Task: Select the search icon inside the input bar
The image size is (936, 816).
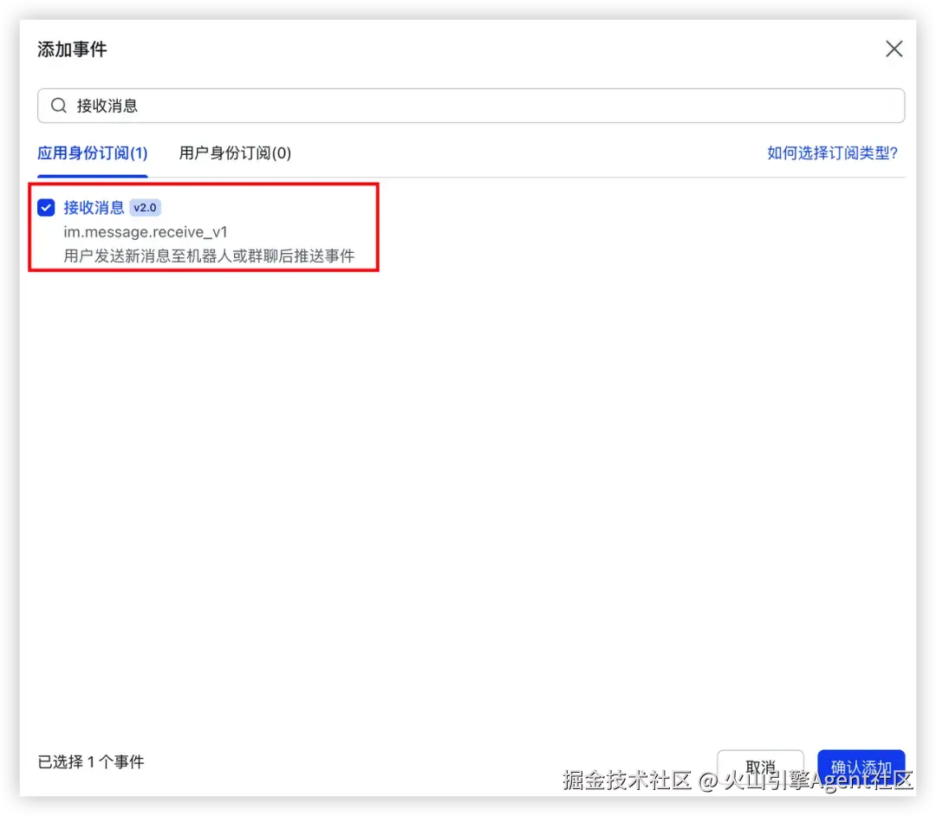Action: tap(58, 105)
